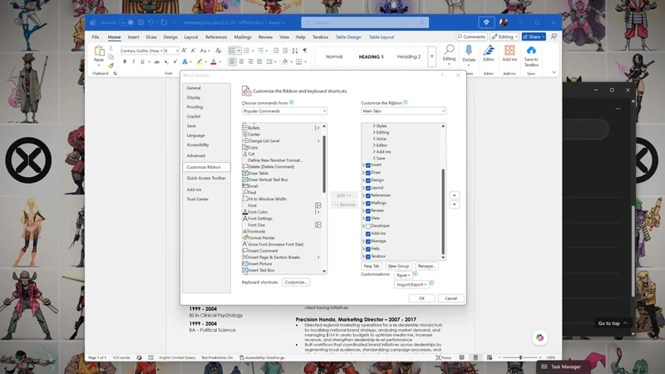Toggle Bold formatting in ribbon
This screenshot has width=665, height=374.
pos(125,62)
